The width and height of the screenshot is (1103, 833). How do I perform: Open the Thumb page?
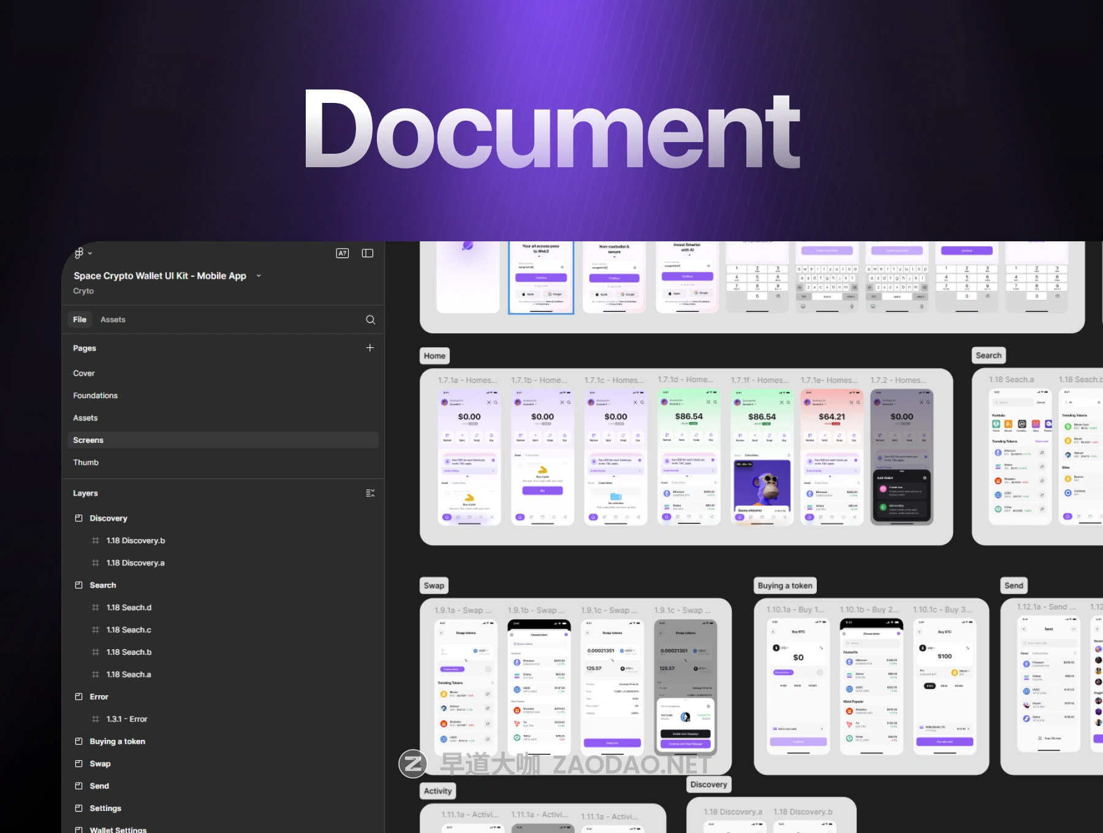tap(86, 462)
